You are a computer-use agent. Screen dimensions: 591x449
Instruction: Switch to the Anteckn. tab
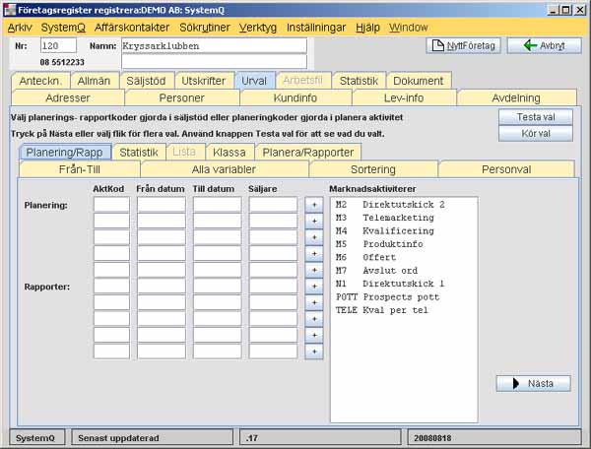[40, 81]
